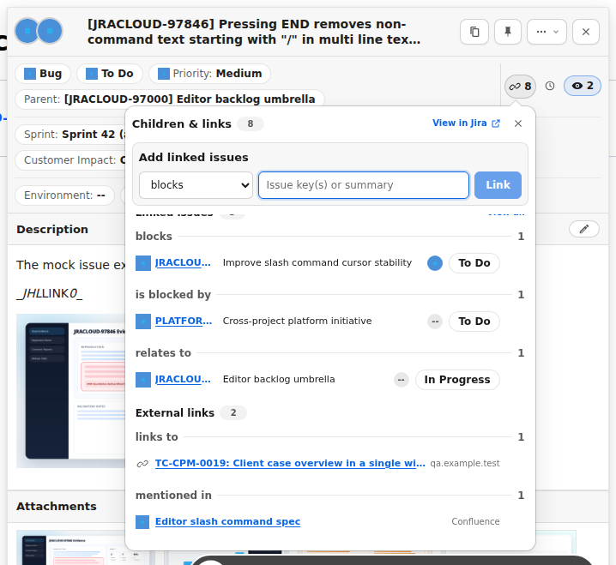Click issue type icon beside PLATFOR... link
This screenshot has width=616, height=565.
[x=143, y=322]
